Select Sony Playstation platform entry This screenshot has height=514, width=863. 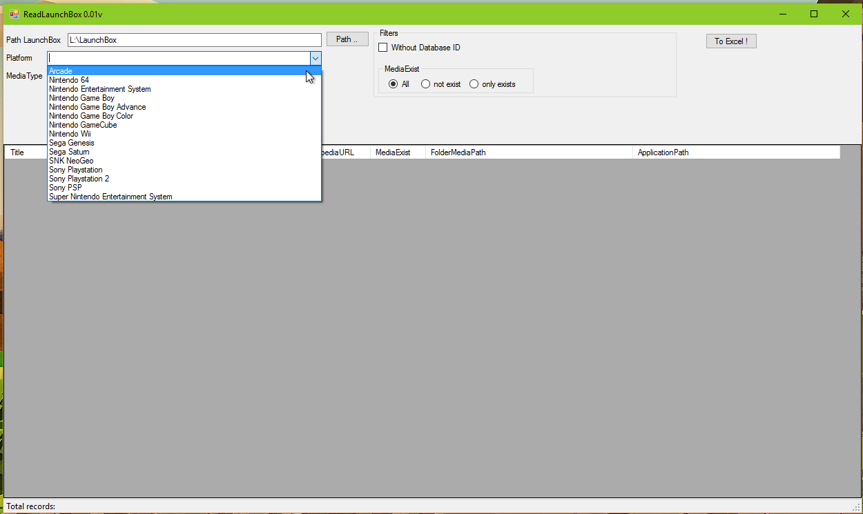(184, 170)
